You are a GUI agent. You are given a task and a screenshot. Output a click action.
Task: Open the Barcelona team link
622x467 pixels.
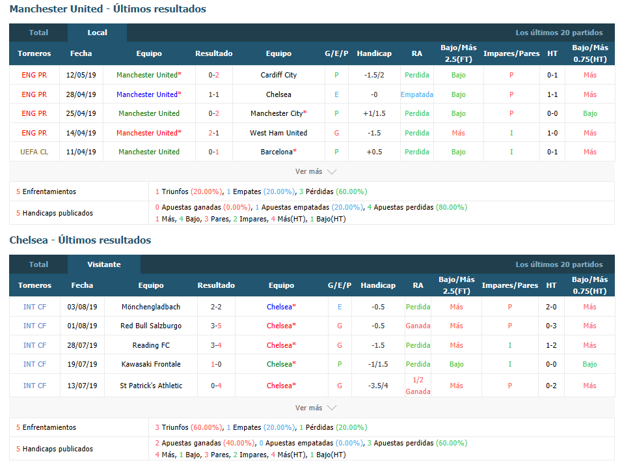coord(278,152)
